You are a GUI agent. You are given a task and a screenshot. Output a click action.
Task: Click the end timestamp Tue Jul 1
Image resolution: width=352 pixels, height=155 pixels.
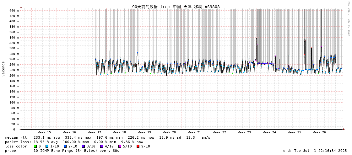(x=315, y=151)
